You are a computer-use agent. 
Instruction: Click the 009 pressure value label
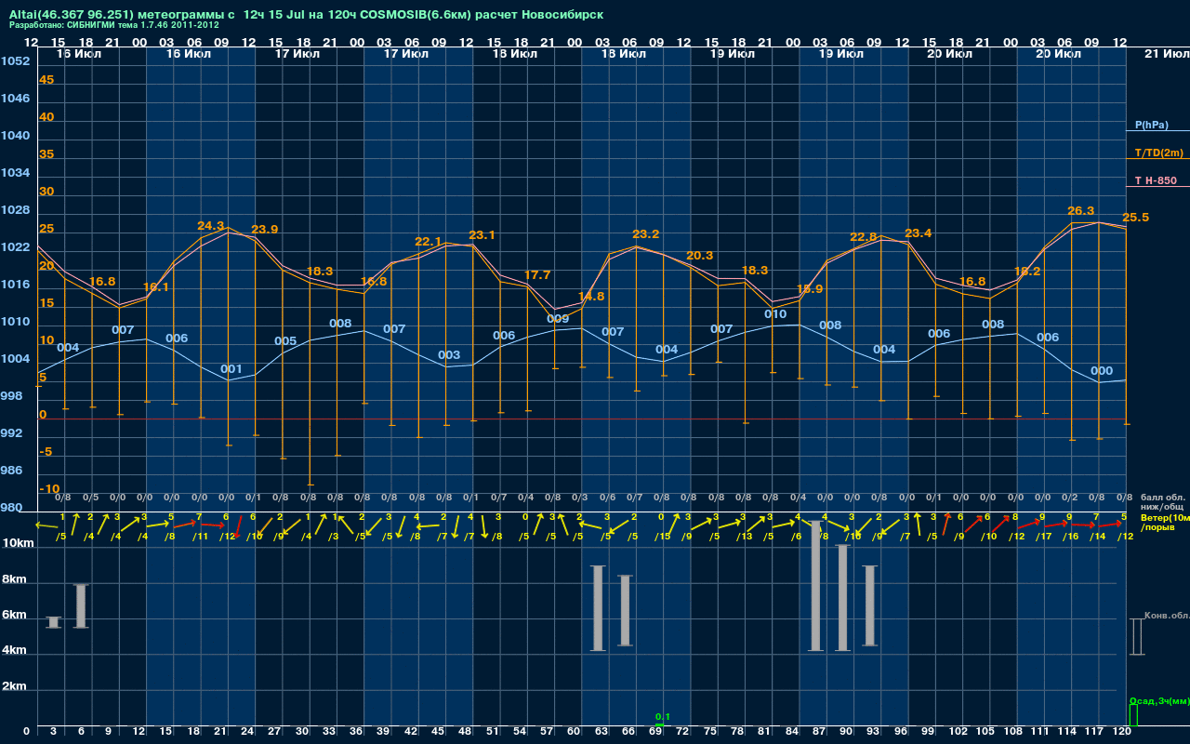558,319
